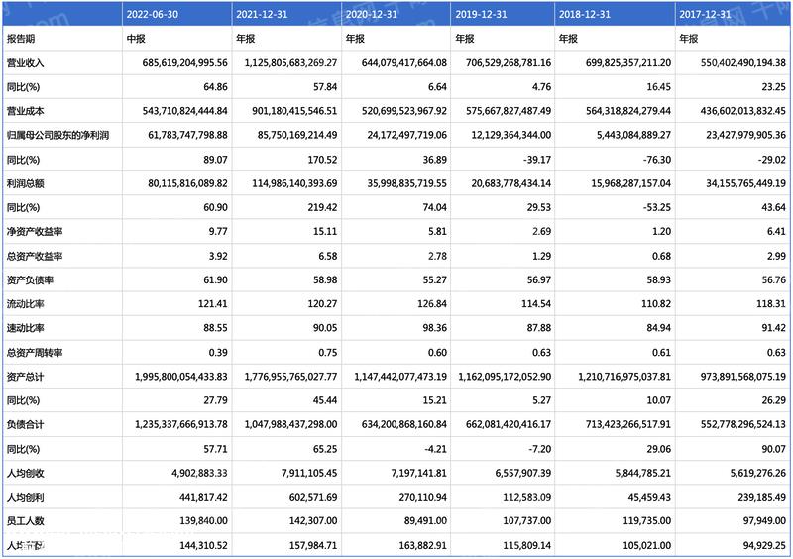Screen dimensions: 793x559
Task: Click the bottom row value 163,882.91
Action: [423, 546]
